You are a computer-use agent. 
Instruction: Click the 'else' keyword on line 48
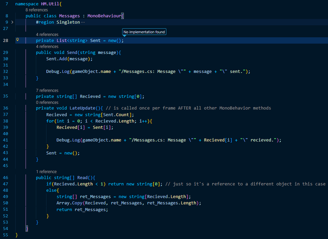(51, 190)
